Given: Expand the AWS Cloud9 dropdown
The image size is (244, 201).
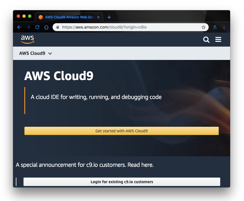Looking at the screenshot, I should point(35,53).
